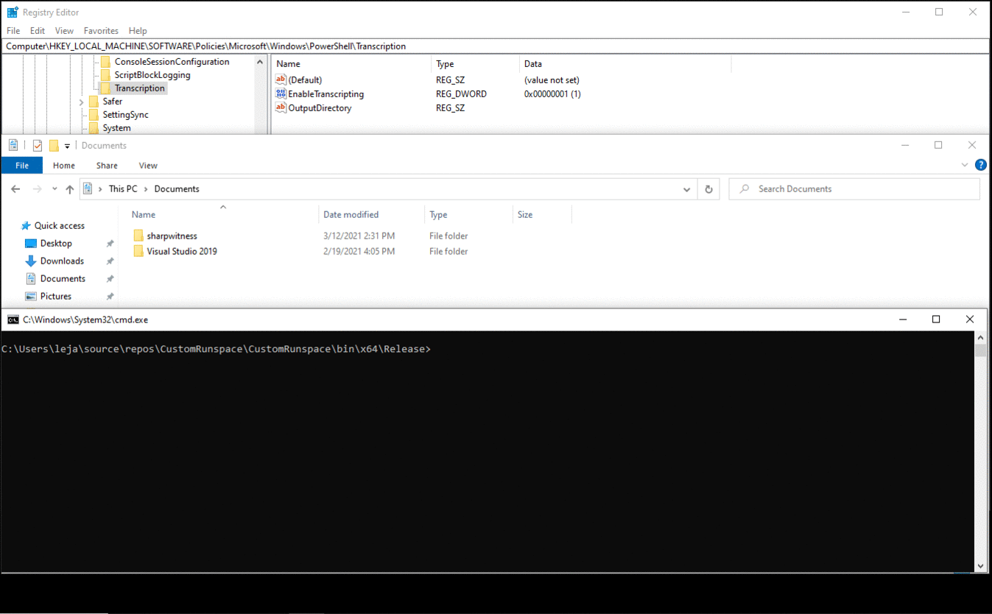Click the cmd.exe title bar icon
The image size is (992, 614).
[x=13, y=320]
